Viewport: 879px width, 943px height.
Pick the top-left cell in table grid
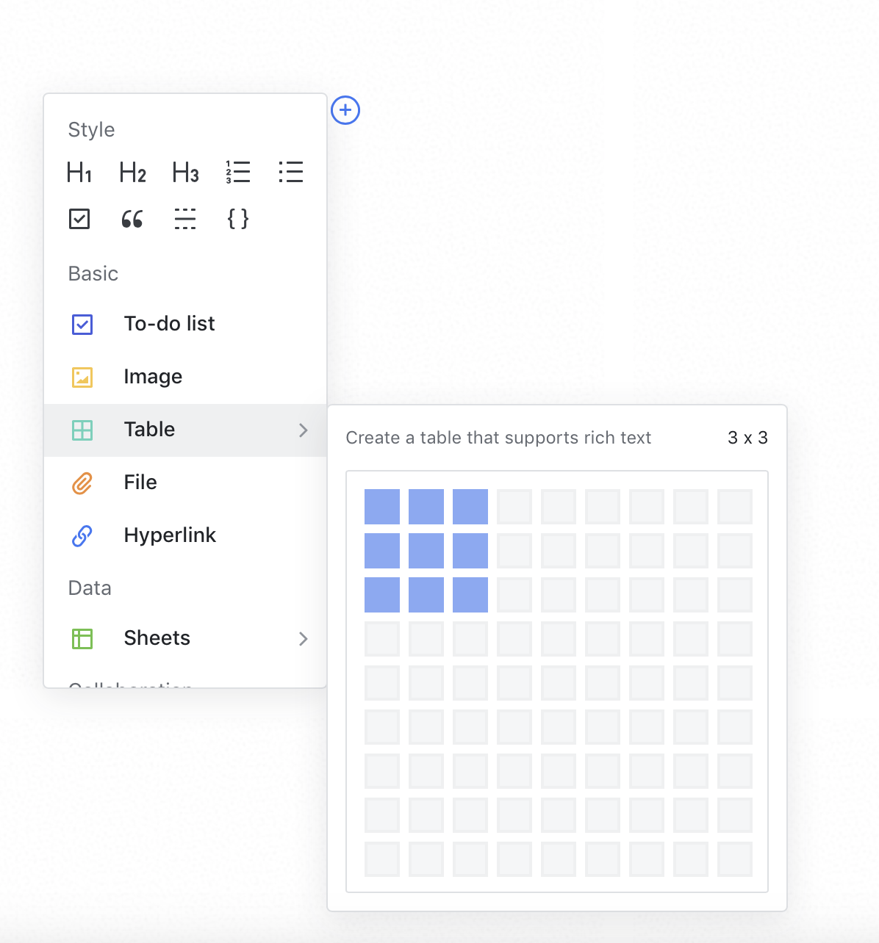coord(382,507)
